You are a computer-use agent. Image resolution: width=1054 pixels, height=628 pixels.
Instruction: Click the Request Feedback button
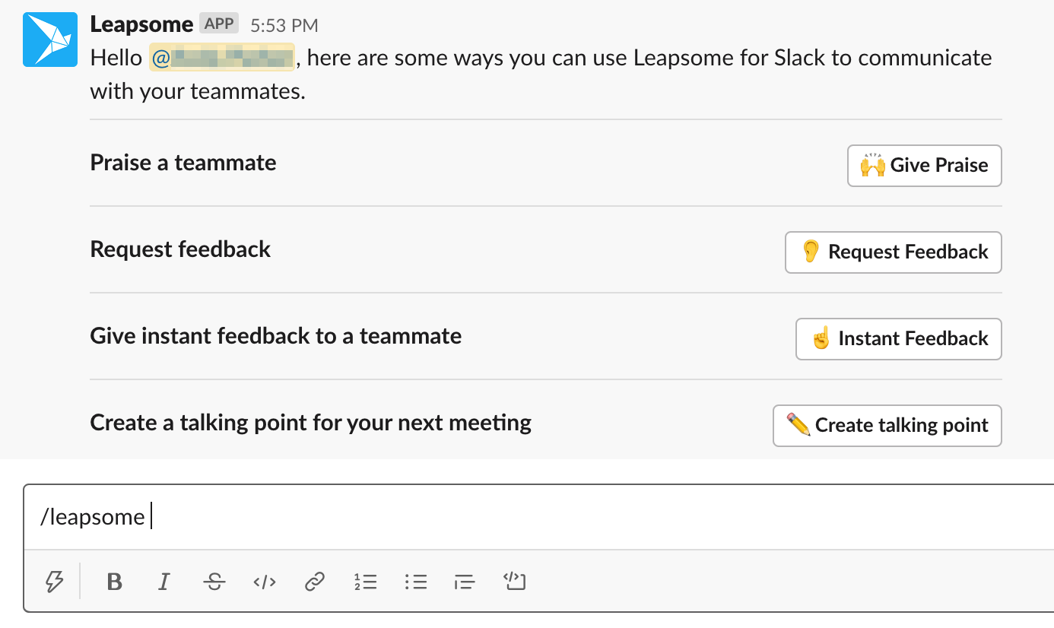tap(894, 252)
